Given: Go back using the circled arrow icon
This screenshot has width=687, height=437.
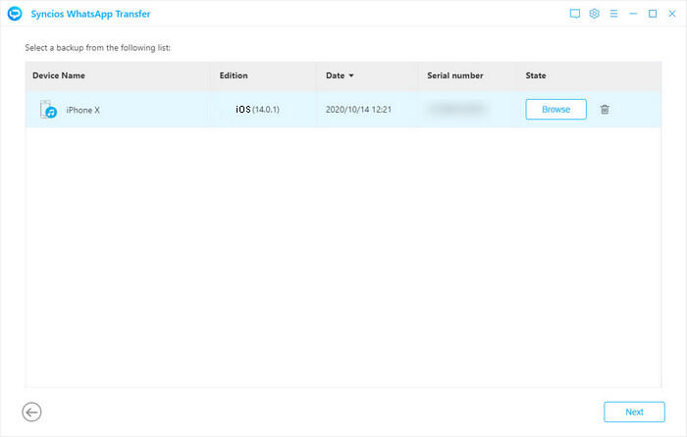Looking at the screenshot, I should 31,413.
